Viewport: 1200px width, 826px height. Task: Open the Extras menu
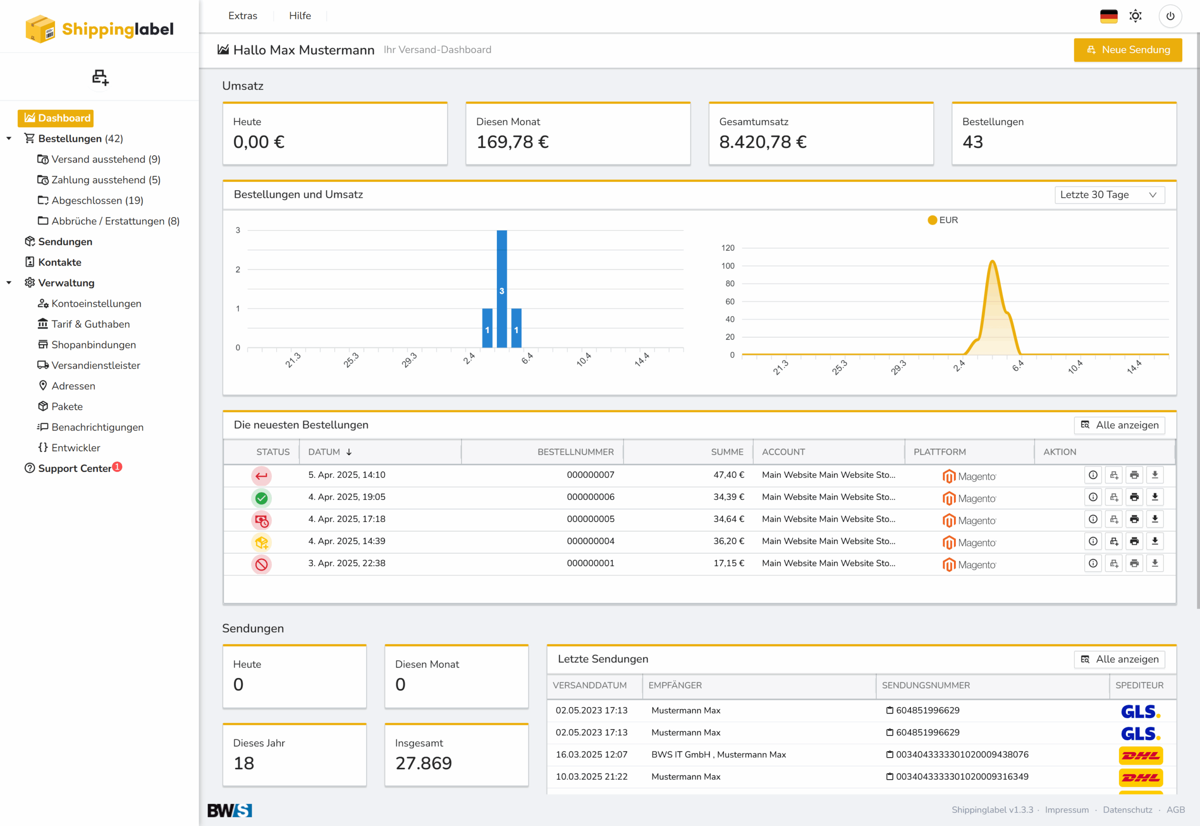click(242, 16)
